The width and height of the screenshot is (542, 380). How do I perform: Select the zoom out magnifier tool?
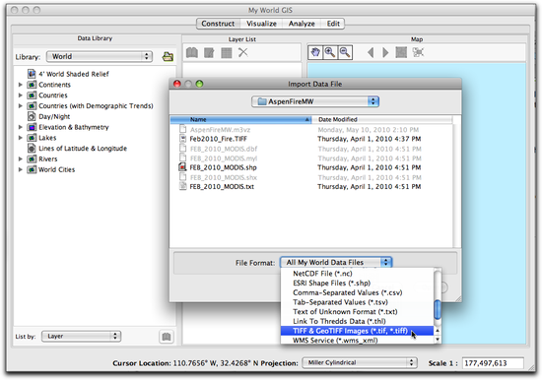point(345,52)
